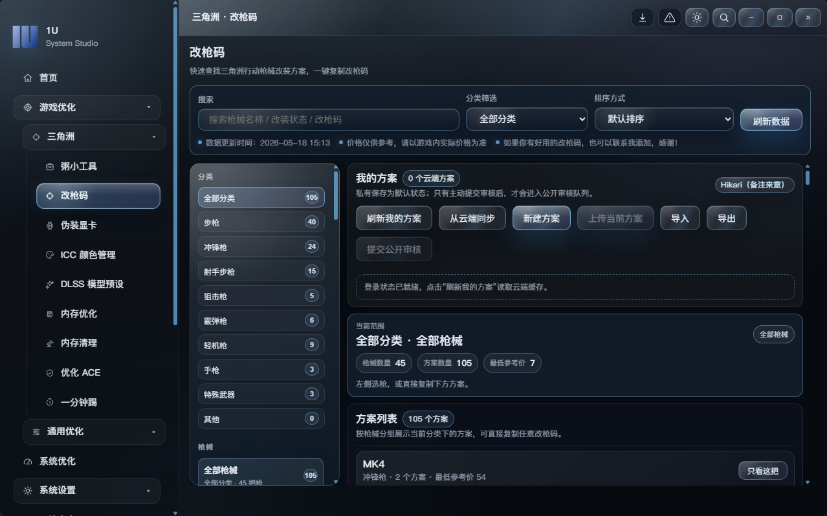Click the category panel scrollbar
The height and width of the screenshot is (516, 827).
[x=335, y=194]
